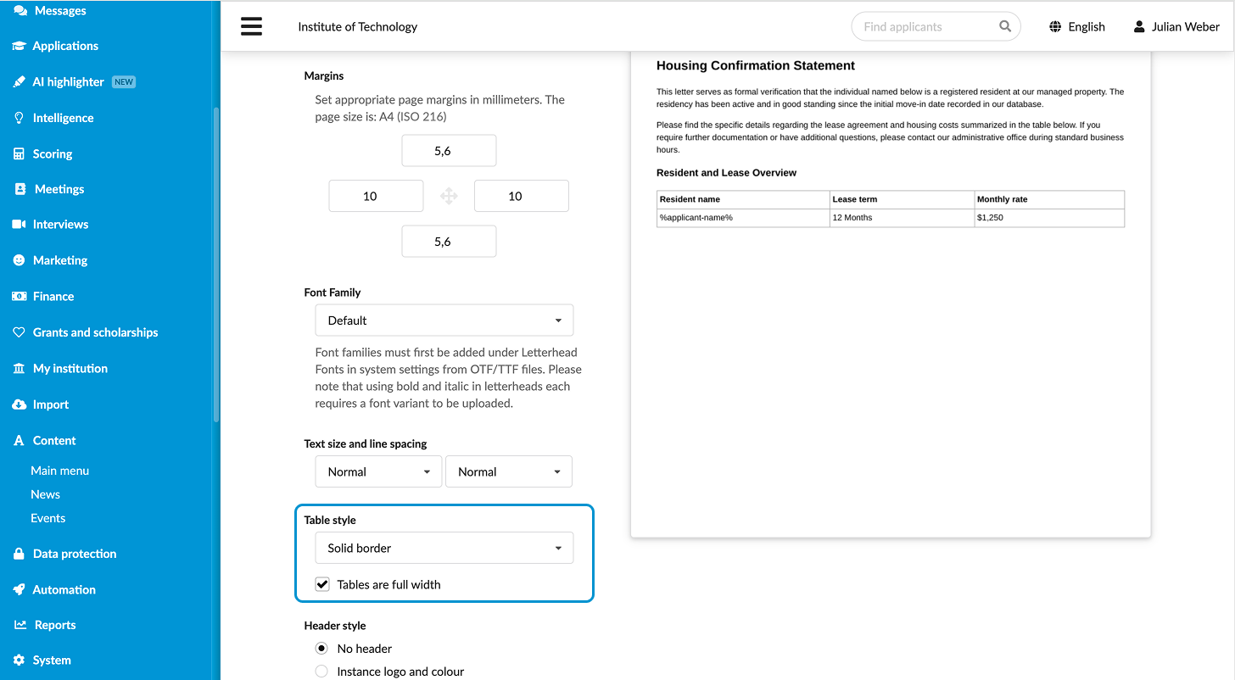Click the search magnifier icon
Screen dimensions: 1235x680
[x=1005, y=26]
